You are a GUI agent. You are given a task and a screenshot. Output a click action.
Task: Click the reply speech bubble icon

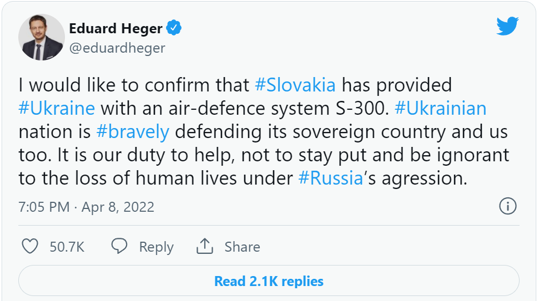[x=119, y=246]
